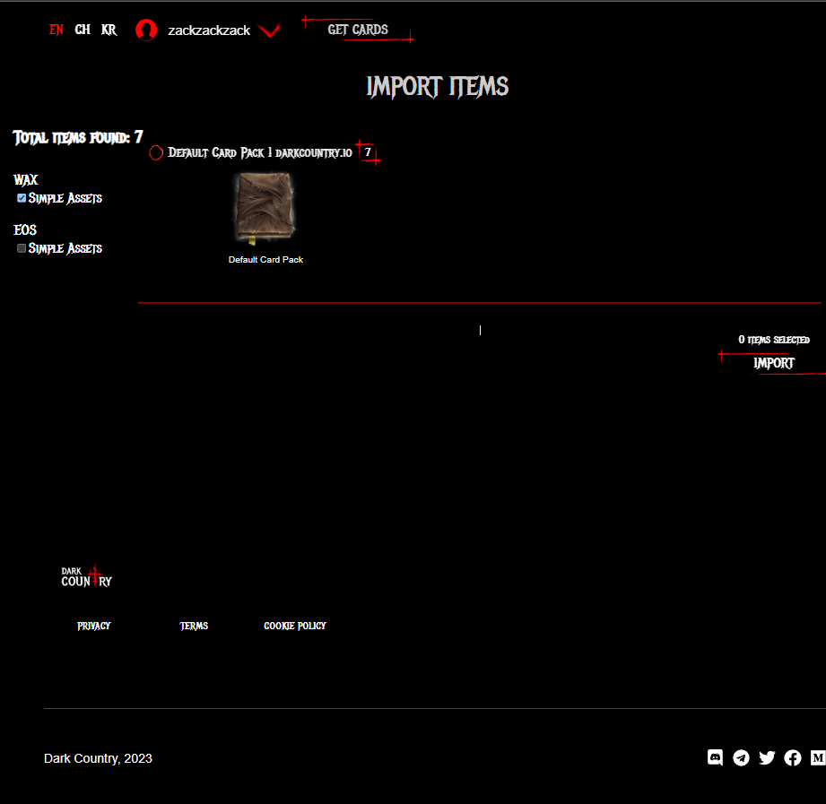Click the '0 items selected' text
Image resolution: width=826 pixels, height=804 pixels.
click(774, 340)
